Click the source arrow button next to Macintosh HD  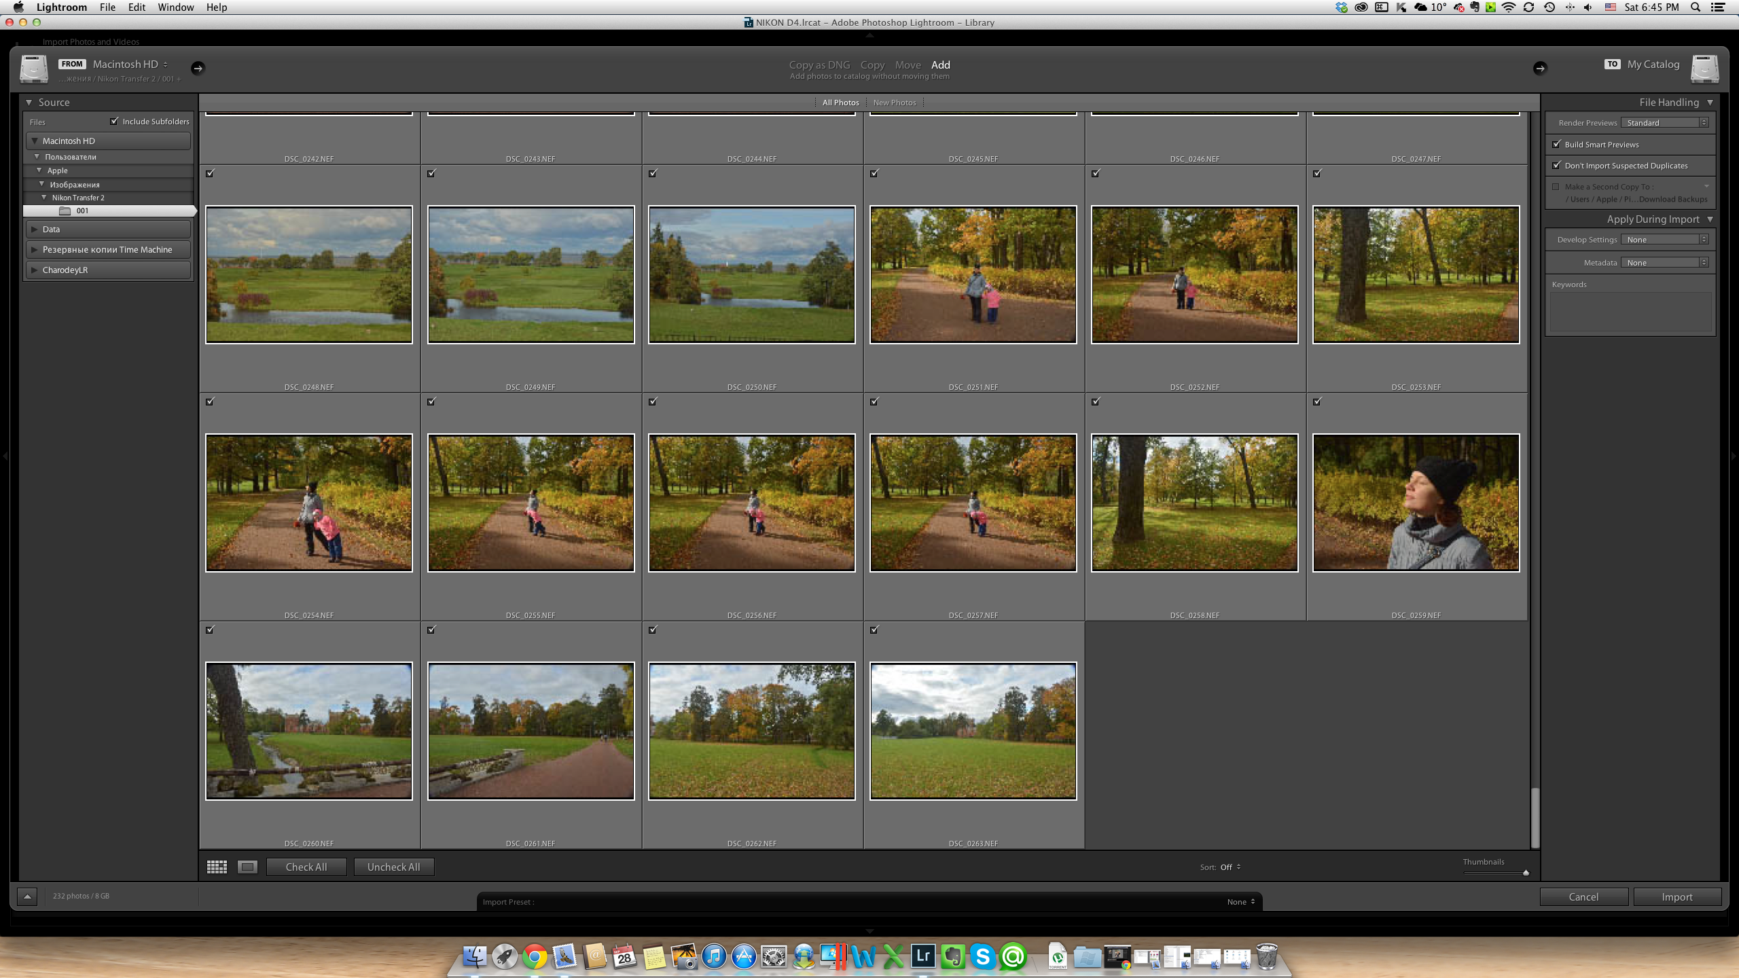coord(198,68)
